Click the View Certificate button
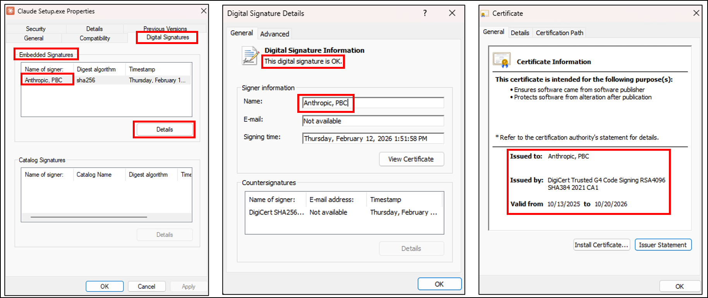The width and height of the screenshot is (708, 298). (x=411, y=159)
